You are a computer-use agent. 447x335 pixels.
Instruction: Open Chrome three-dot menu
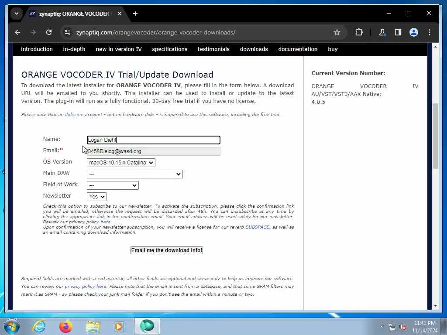430,32
